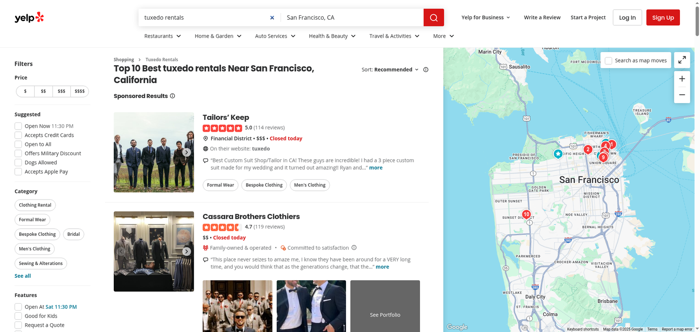
Task: Select map marker number 2
Action: 588,150
